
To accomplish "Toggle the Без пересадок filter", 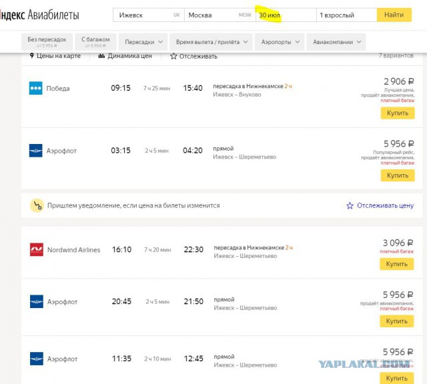I will coord(47,42).
